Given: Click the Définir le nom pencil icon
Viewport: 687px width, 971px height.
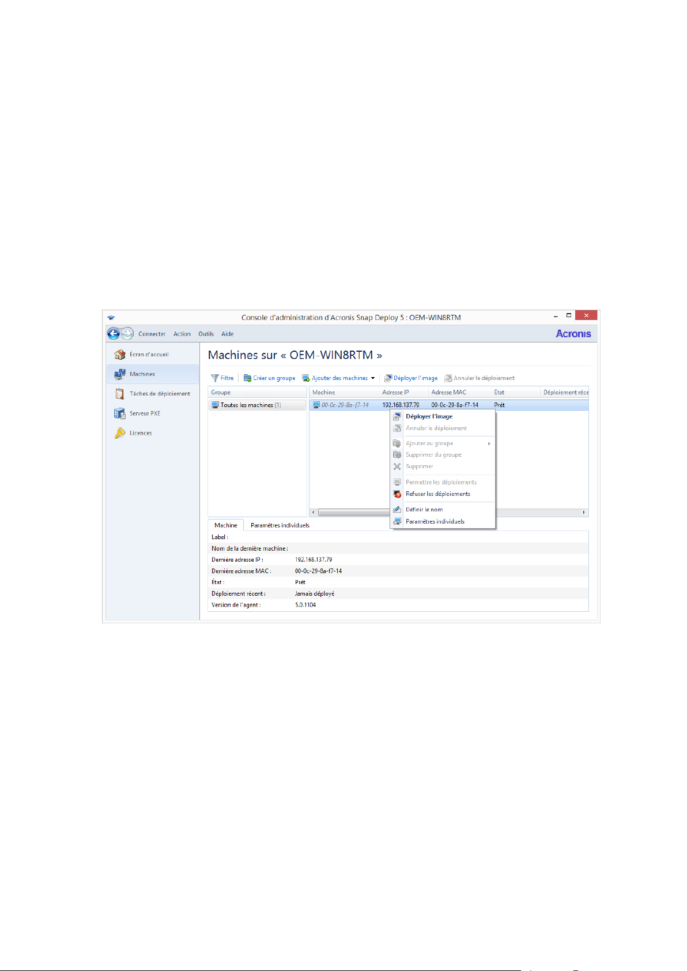Looking at the screenshot, I should 397,510.
